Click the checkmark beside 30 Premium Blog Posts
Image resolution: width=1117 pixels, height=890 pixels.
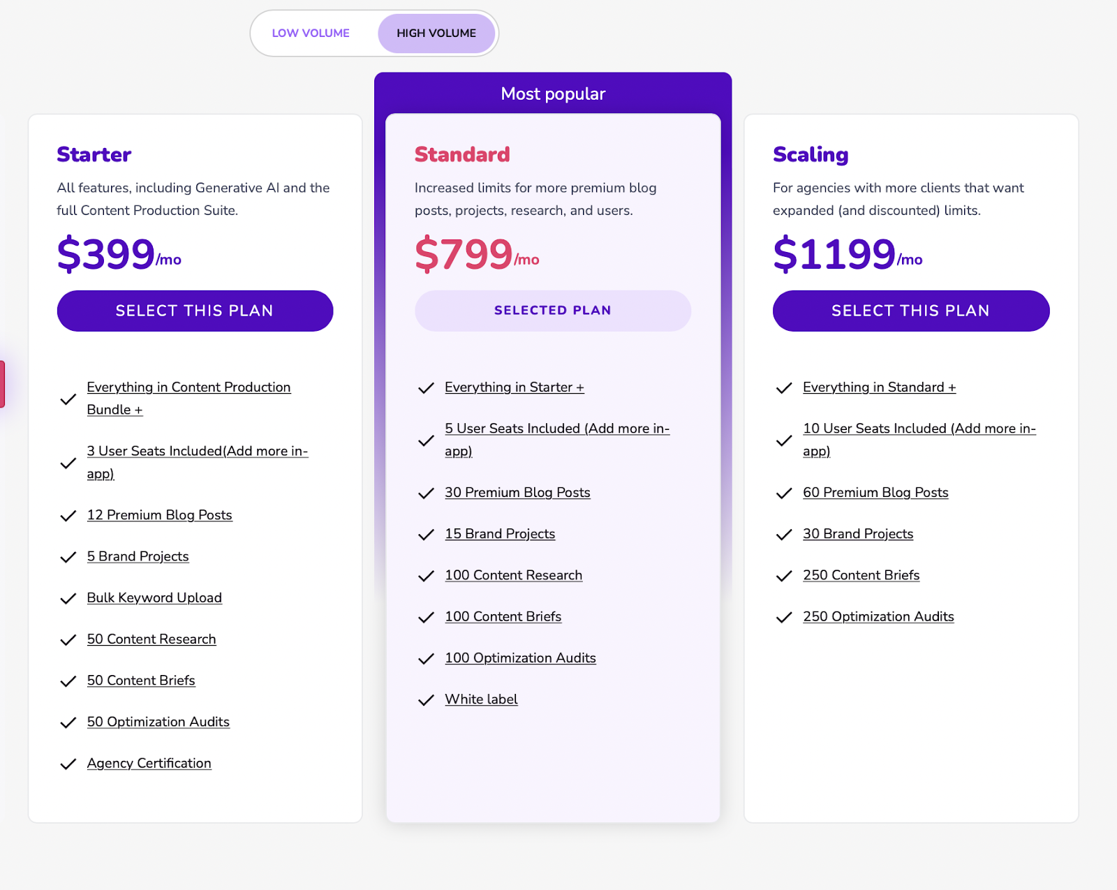[x=426, y=493]
